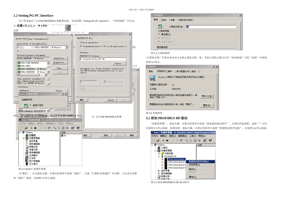Click Setting the PG-PC Interface shortcut icon
Screen dimensions: 283x200
coord(68,28)
